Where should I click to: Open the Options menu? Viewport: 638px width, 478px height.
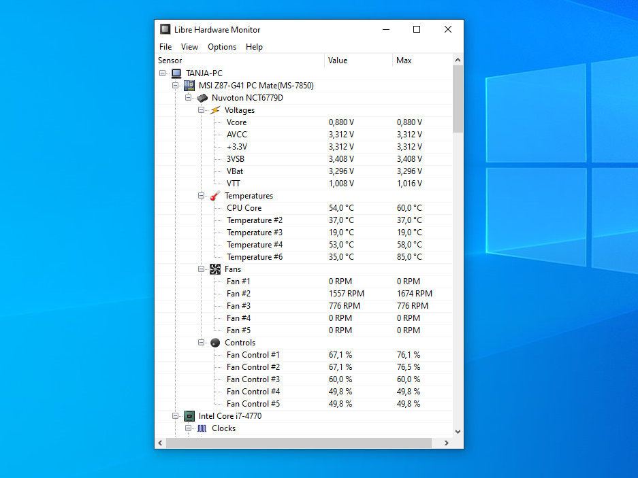pos(222,46)
